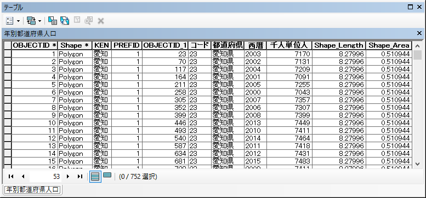Click the OBJECTID_1 cell 587
The width and height of the screenshot is (426, 198).
(x=165, y=146)
